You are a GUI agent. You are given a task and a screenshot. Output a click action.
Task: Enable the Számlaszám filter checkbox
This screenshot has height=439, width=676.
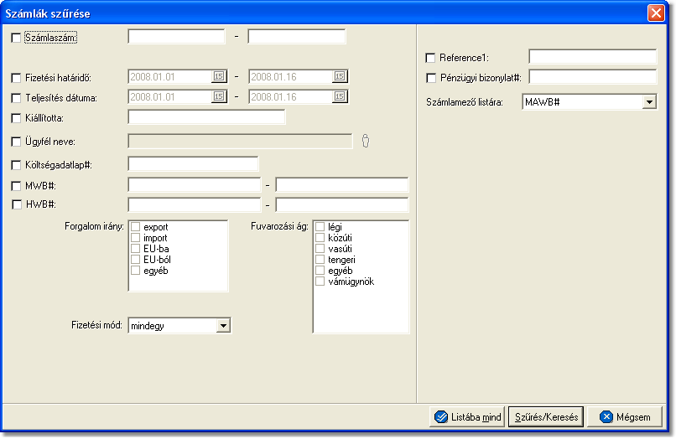(16, 38)
